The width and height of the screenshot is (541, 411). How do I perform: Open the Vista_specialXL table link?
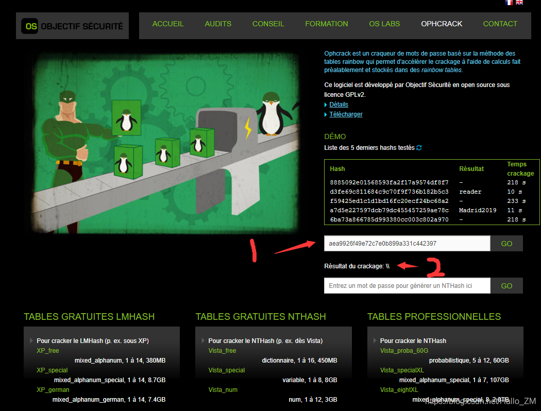pos(402,370)
